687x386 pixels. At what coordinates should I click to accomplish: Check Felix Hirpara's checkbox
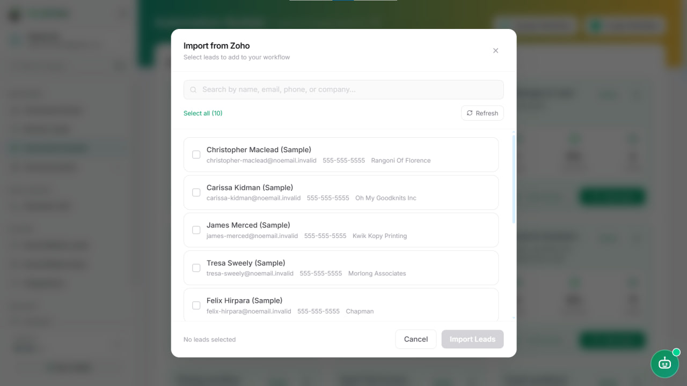click(x=196, y=305)
